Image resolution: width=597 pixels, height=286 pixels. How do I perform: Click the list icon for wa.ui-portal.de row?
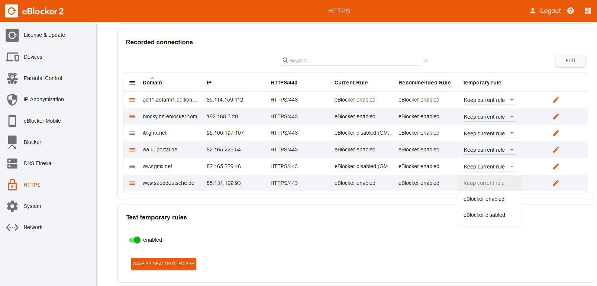(132, 150)
